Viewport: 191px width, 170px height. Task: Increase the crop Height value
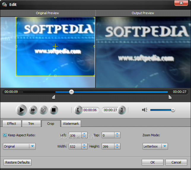117,145
